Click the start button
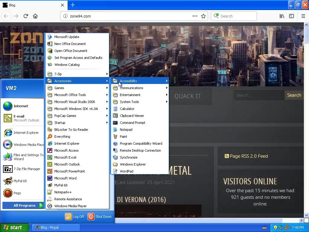 (x=14, y=227)
